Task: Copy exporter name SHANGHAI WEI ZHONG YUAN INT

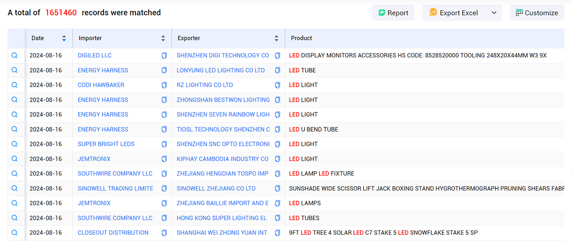Action: 277,233
